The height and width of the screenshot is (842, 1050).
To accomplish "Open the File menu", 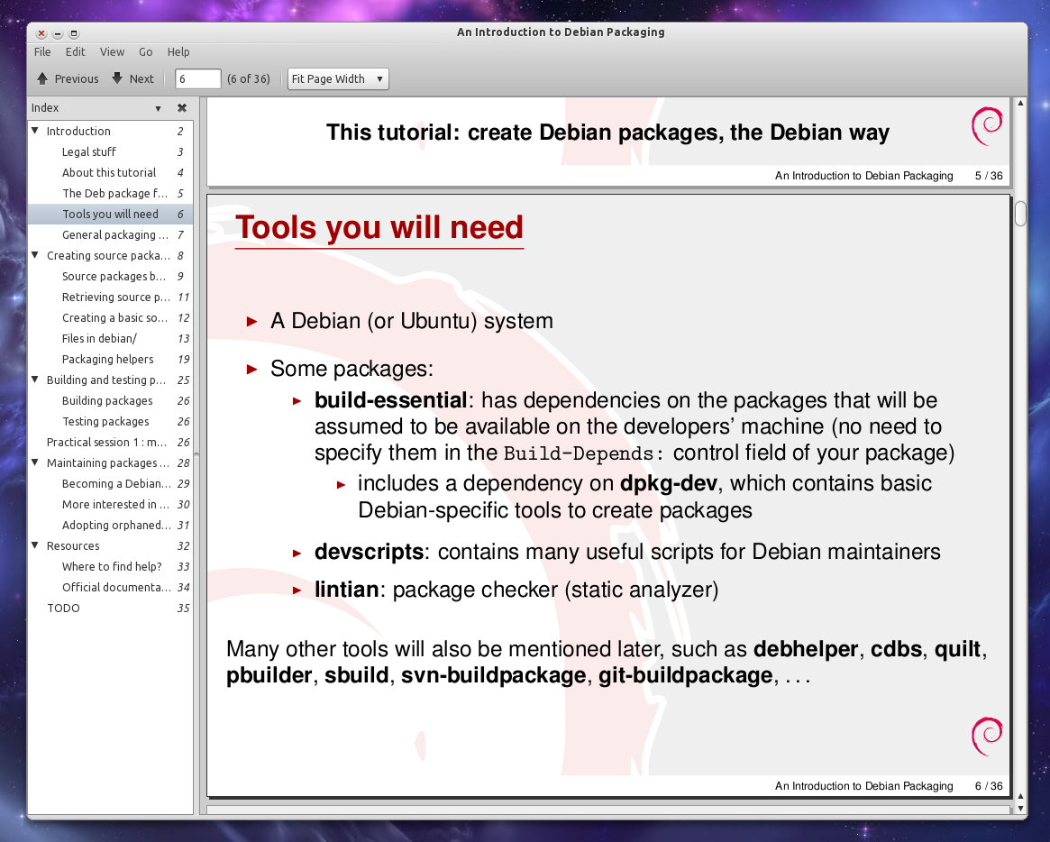I will click(42, 51).
